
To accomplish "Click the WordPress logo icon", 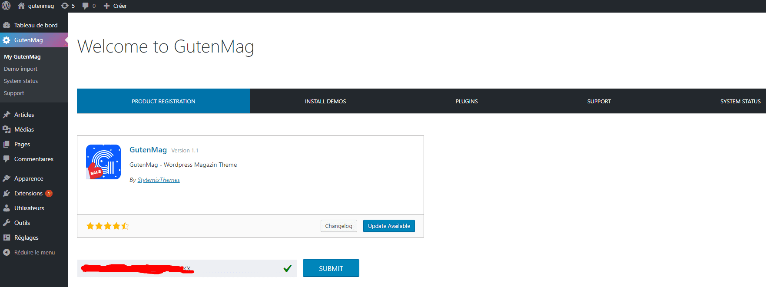I will tap(7, 6).
